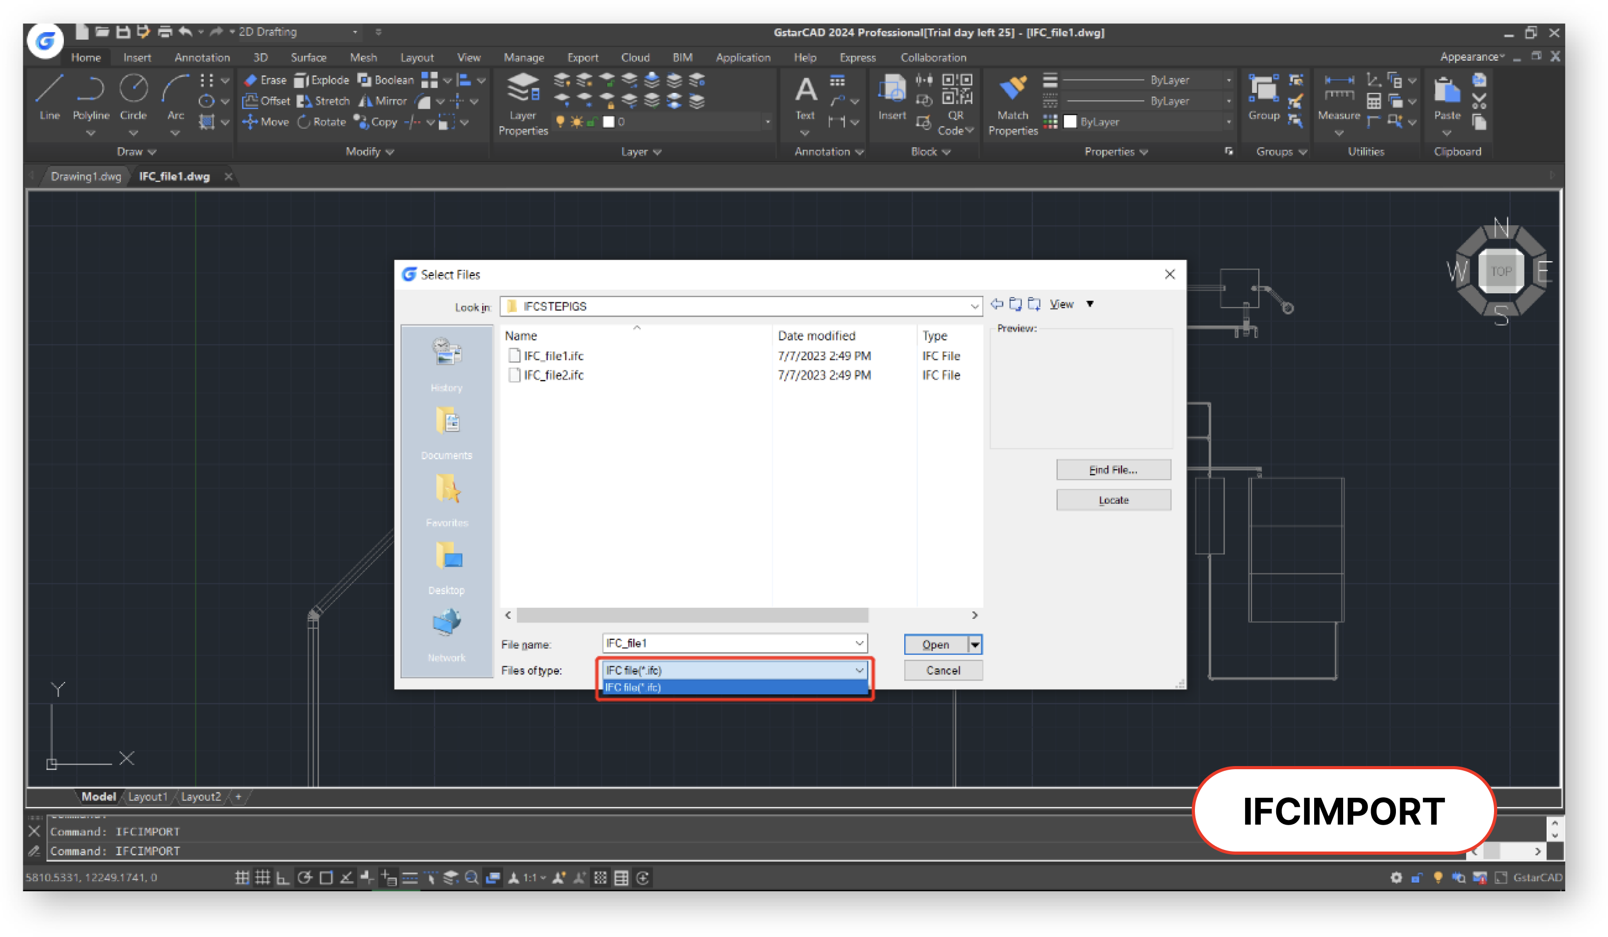Select IFC_file2.ifc in file list
1608x937 pixels.
pos(553,375)
